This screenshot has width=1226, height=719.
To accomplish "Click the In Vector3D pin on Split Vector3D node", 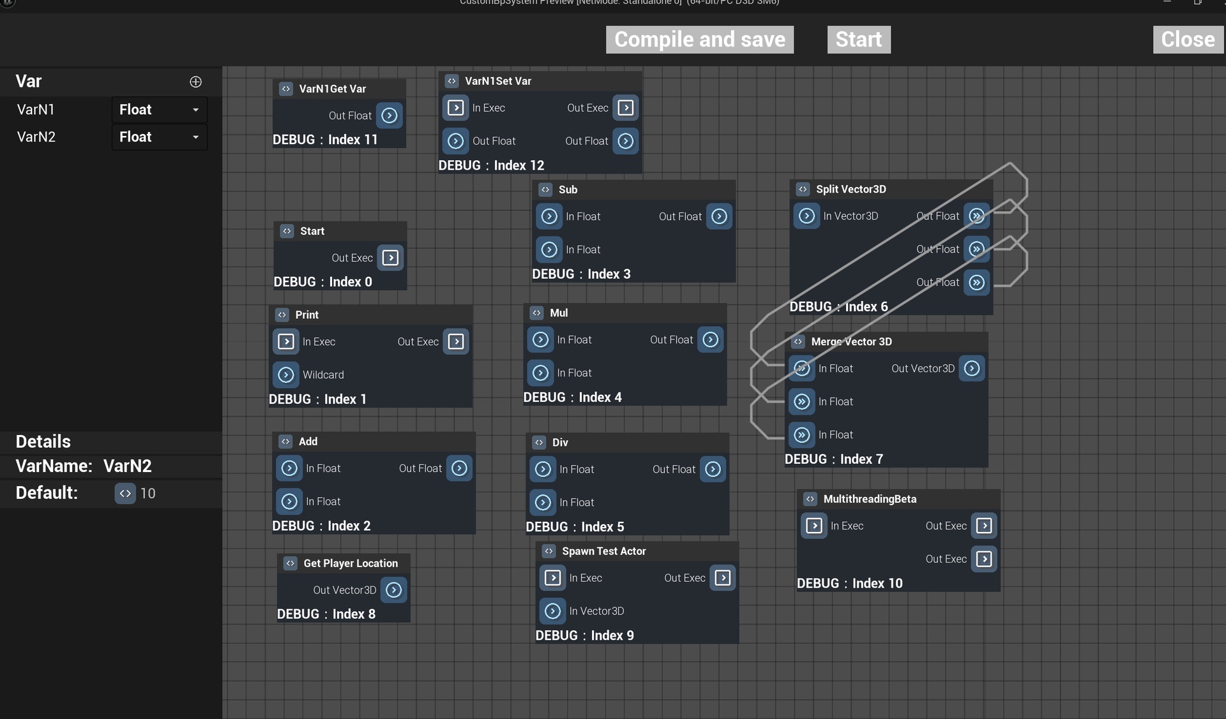I will point(806,216).
